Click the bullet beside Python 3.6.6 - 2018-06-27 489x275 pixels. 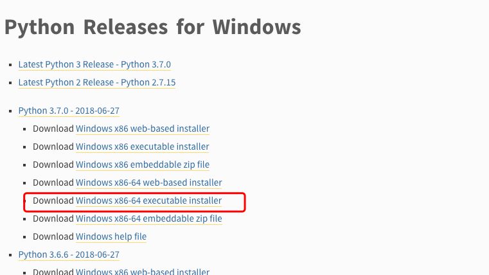pyautogui.click(x=11, y=255)
